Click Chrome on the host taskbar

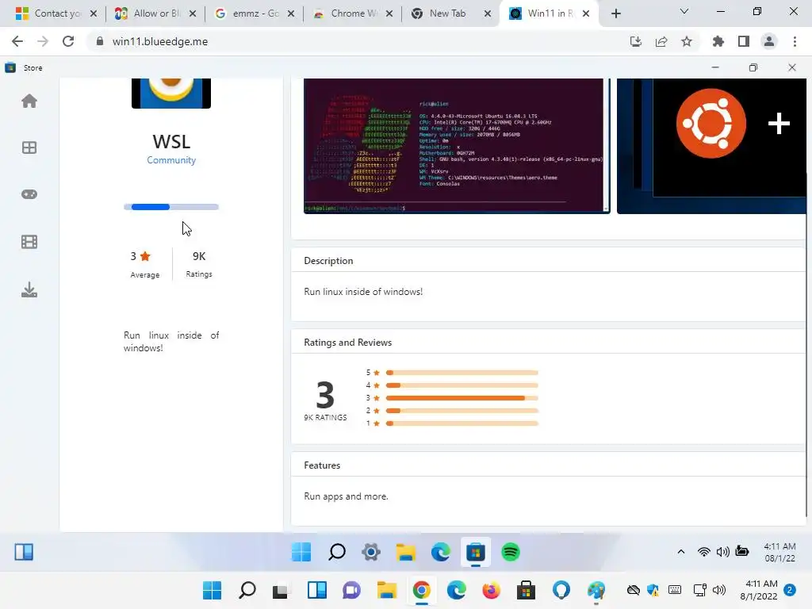[x=422, y=590]
